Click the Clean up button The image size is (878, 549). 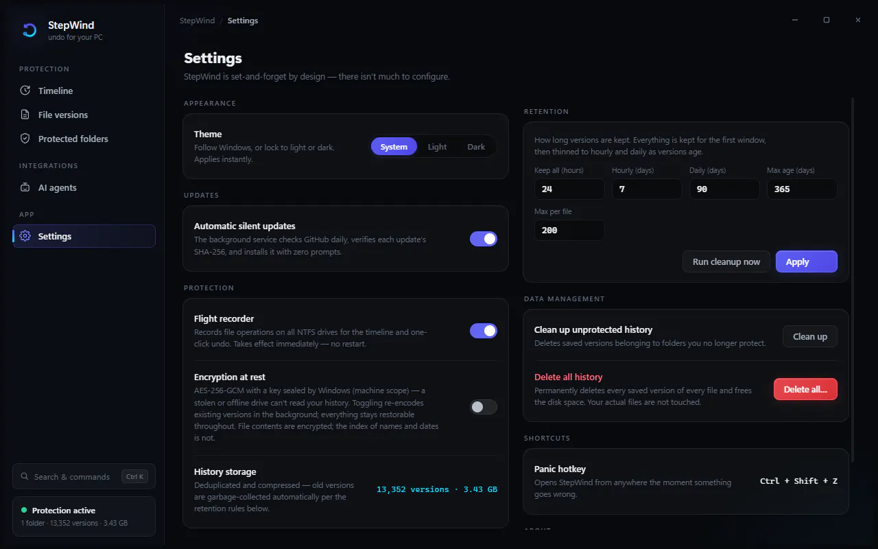pos(810,336)
